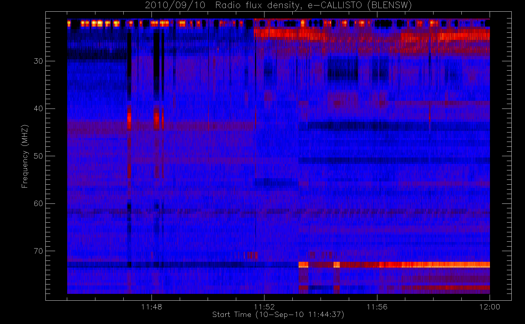Click the "Start Time (10-Sep-10 11:44:37)" label
Screen dimensions: 525x324
tap(278, 315)
